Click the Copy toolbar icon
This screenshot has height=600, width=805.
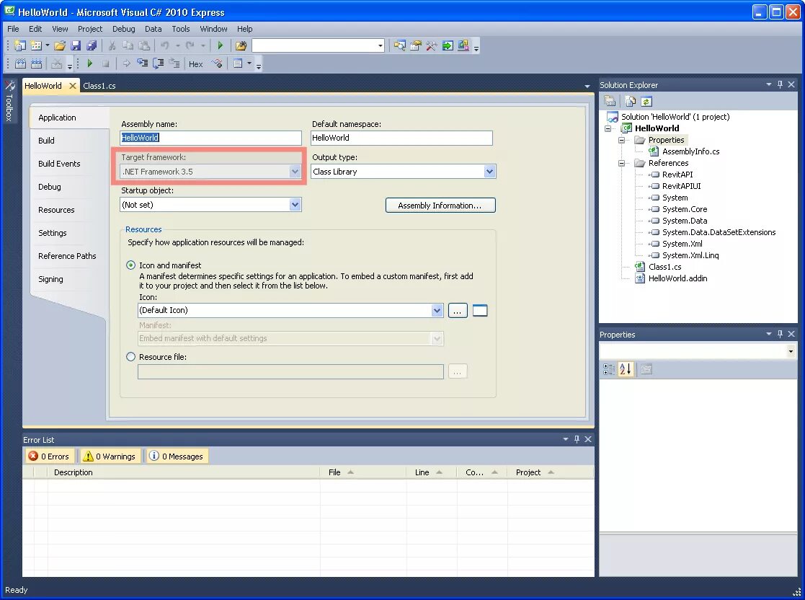click(x=128, y=45)
